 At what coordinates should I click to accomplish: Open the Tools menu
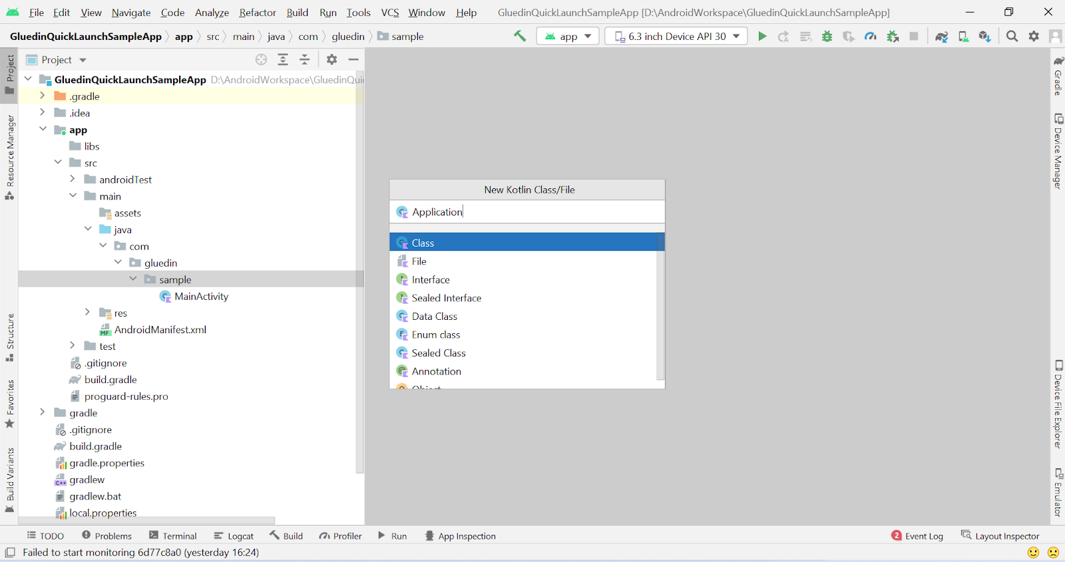[x=358, y=13]
